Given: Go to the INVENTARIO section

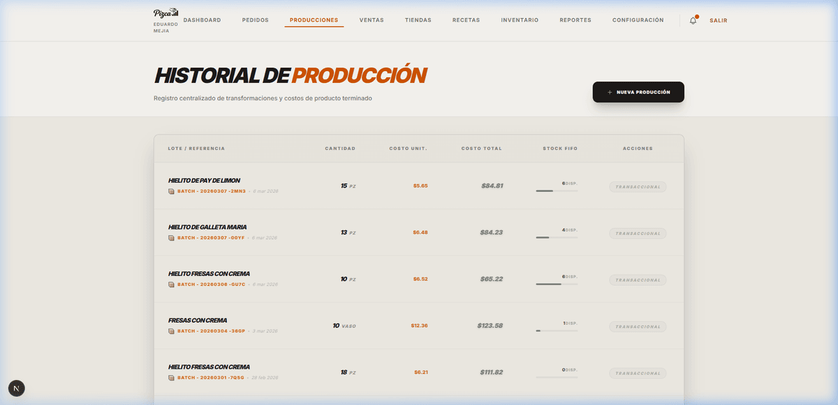Looking at the screenshot, I should [x=520, y=20].
